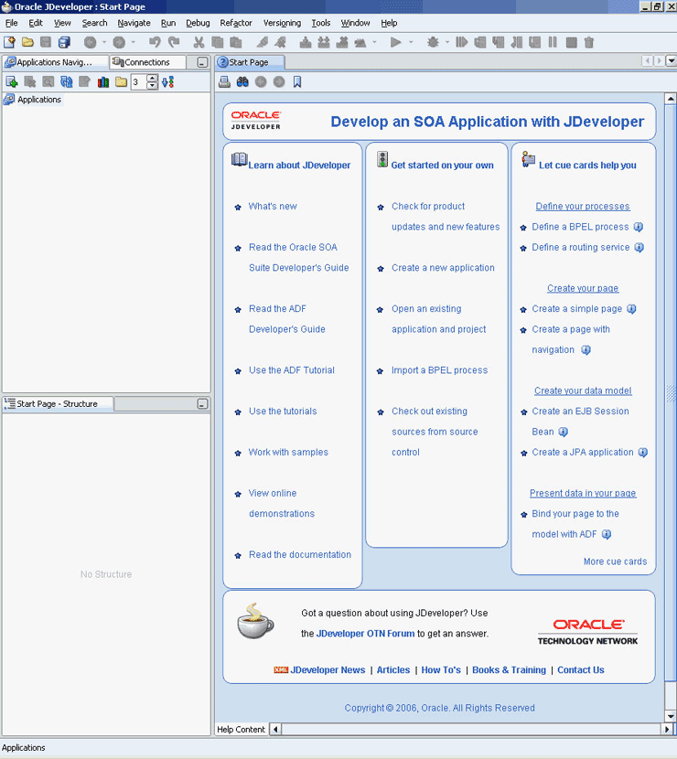Open the Use the ADF Tutorial link
This screenshot has width=677, height=759.
pos(292,370)
